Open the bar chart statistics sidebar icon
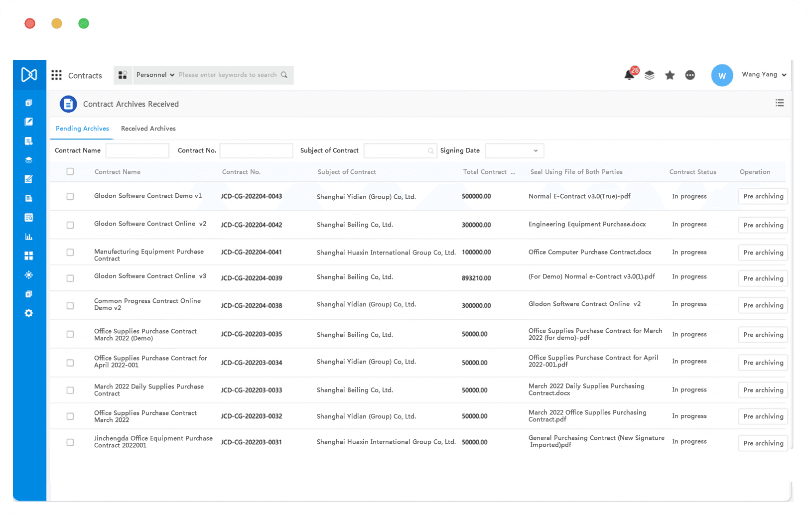 [29, 237]
